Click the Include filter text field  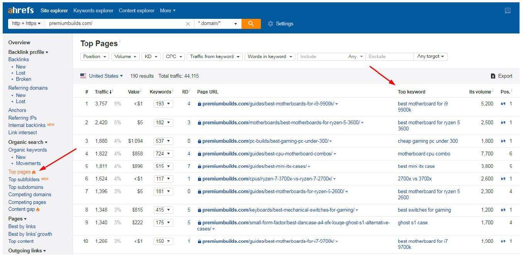(x=322, y=57)
